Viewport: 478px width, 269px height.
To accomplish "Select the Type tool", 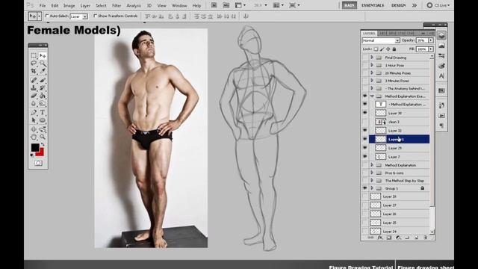I will click(x=43, y=113).
